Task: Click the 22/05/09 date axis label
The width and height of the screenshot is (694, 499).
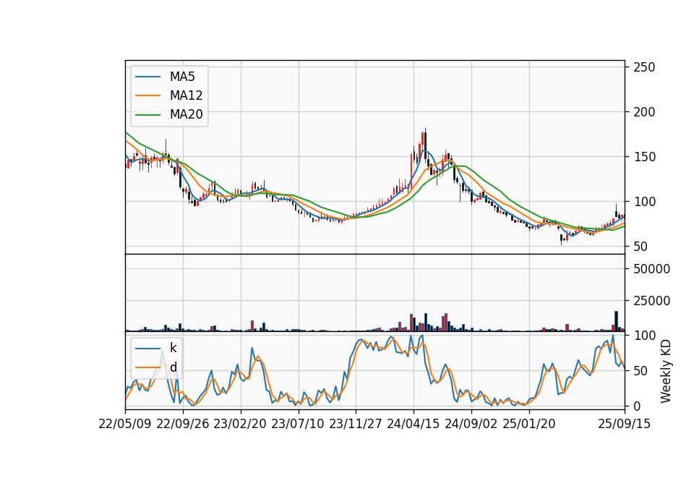Action: point(125,424)
